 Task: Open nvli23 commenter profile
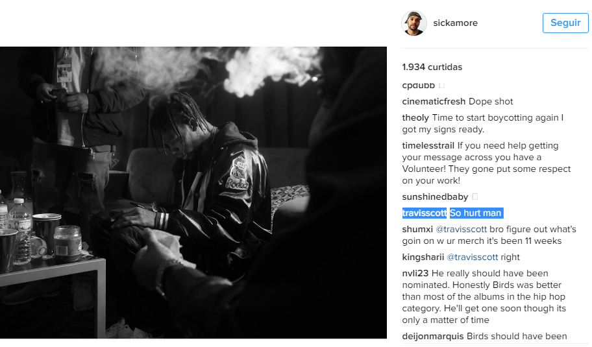(x=415, y=274)
